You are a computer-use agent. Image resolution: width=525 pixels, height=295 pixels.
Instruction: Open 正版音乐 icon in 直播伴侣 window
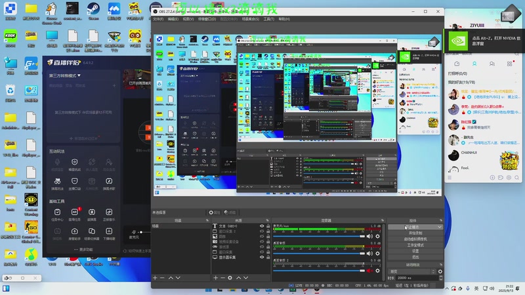pyautogui.click(x=109, y=214)
